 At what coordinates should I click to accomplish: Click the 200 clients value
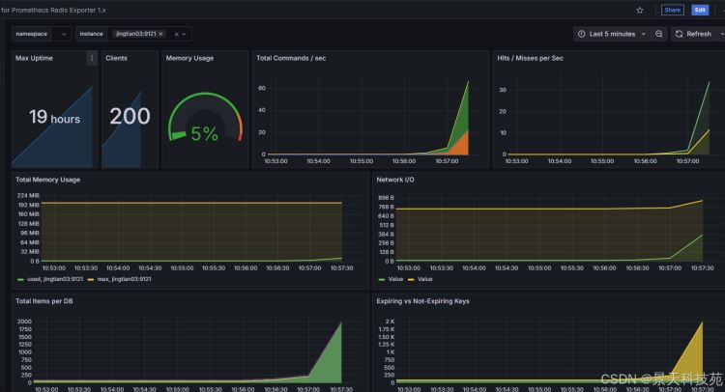pos(130,116)
